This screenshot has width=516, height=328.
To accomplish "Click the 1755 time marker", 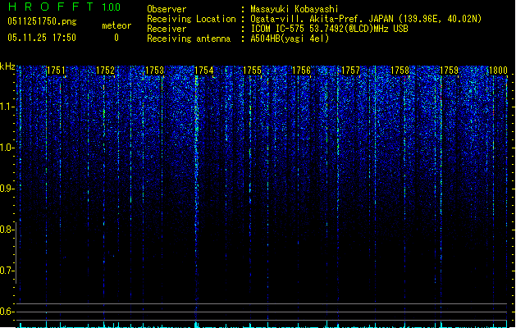I will (253, 71).
